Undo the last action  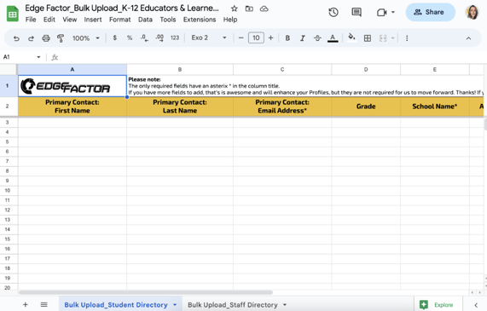pos(16,38)
